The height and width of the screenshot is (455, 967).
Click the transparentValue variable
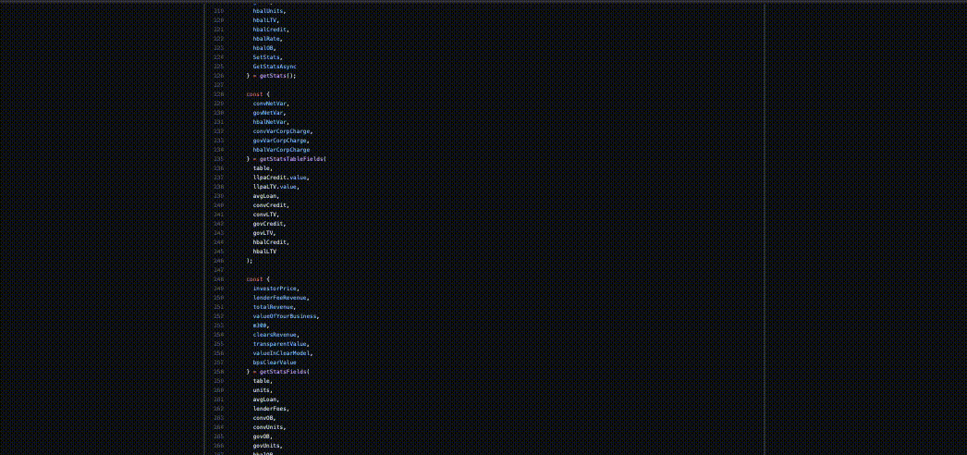pyautogui.click(x=280, y=343)
